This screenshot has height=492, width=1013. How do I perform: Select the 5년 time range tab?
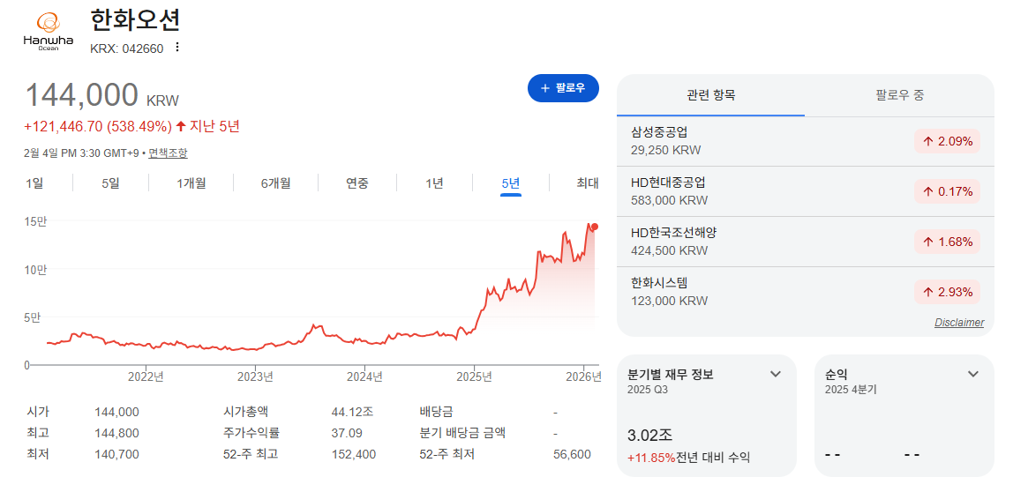pos(510,183)
